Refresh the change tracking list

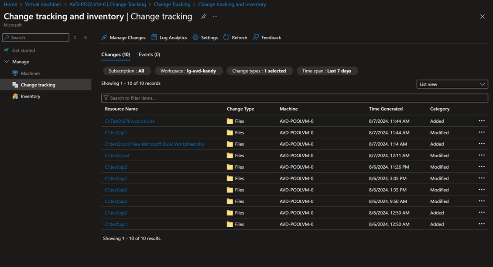[x=235, y=38]
